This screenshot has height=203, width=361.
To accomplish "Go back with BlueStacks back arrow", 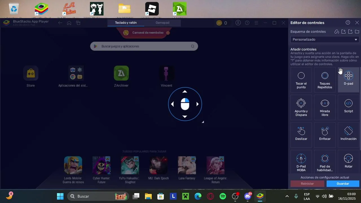I will tap(60, 23).
